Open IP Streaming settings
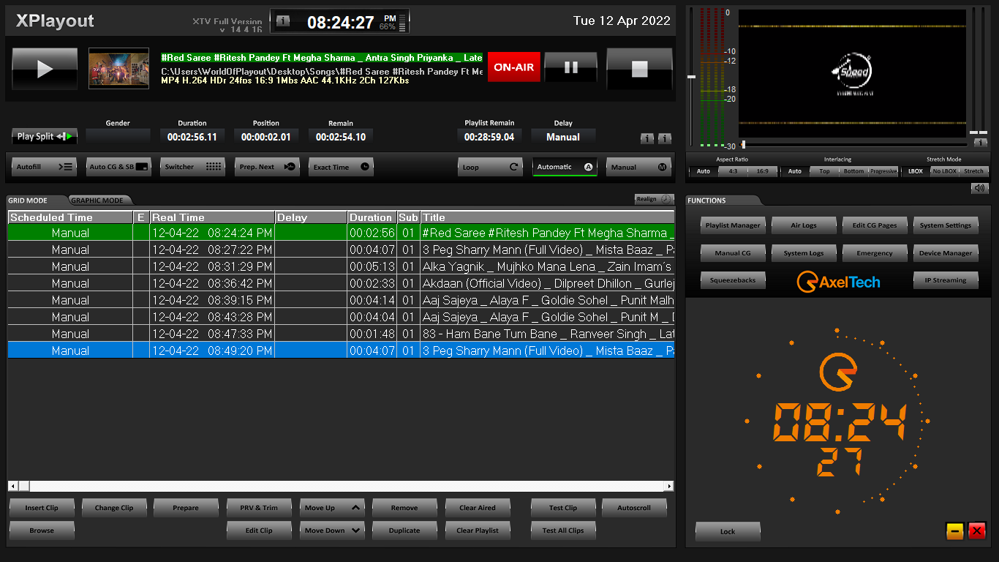This screenshot has width=999, height=562. point(946,280)
